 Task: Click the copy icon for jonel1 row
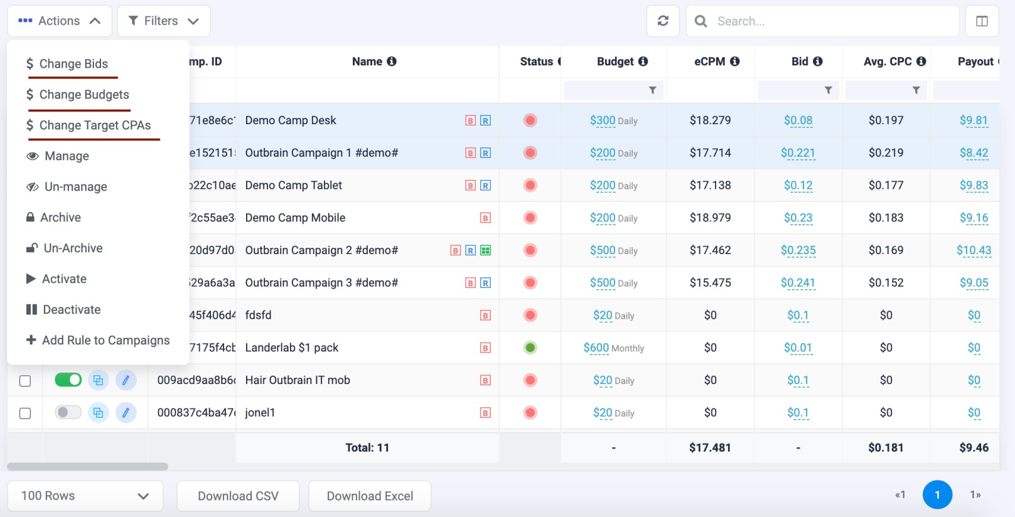click(98, 413)
